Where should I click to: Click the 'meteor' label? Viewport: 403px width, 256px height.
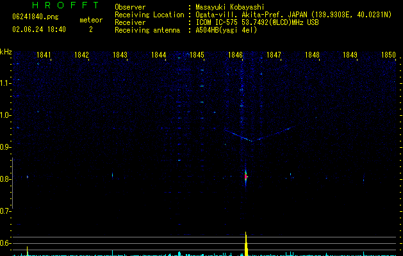[x=91, y=20]
